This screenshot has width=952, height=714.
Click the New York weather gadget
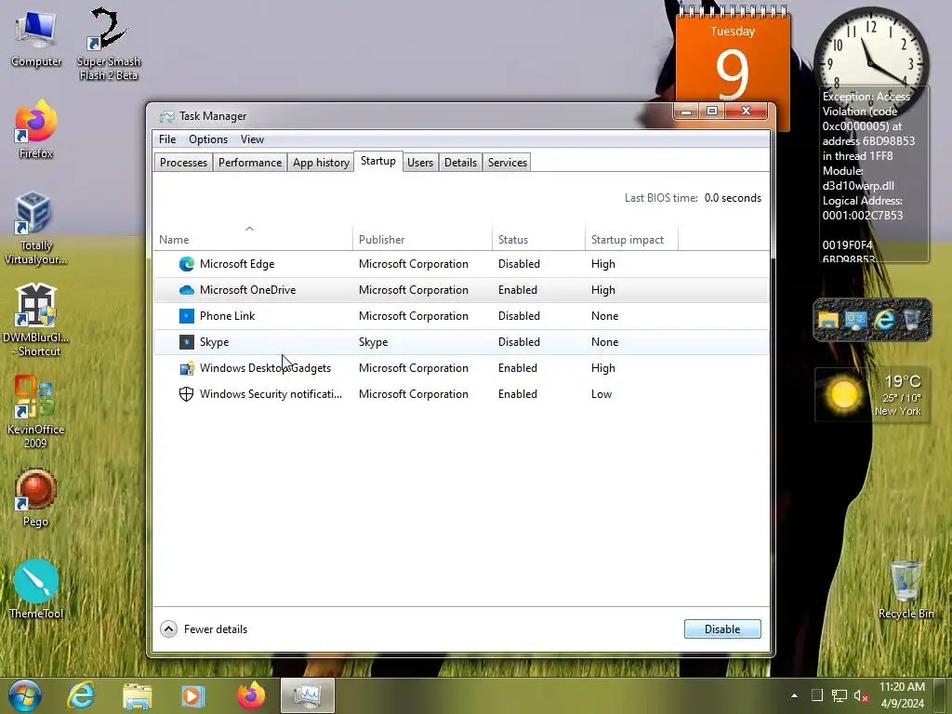(872, 394)
